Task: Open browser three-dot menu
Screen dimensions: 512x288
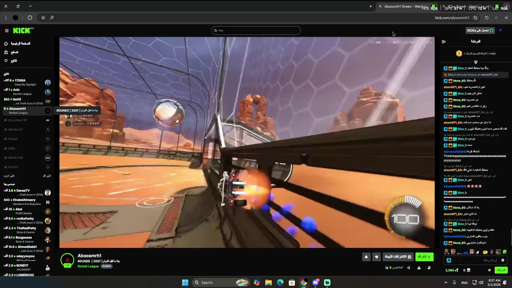Action: pyautogui.click(x=6, y=18)
